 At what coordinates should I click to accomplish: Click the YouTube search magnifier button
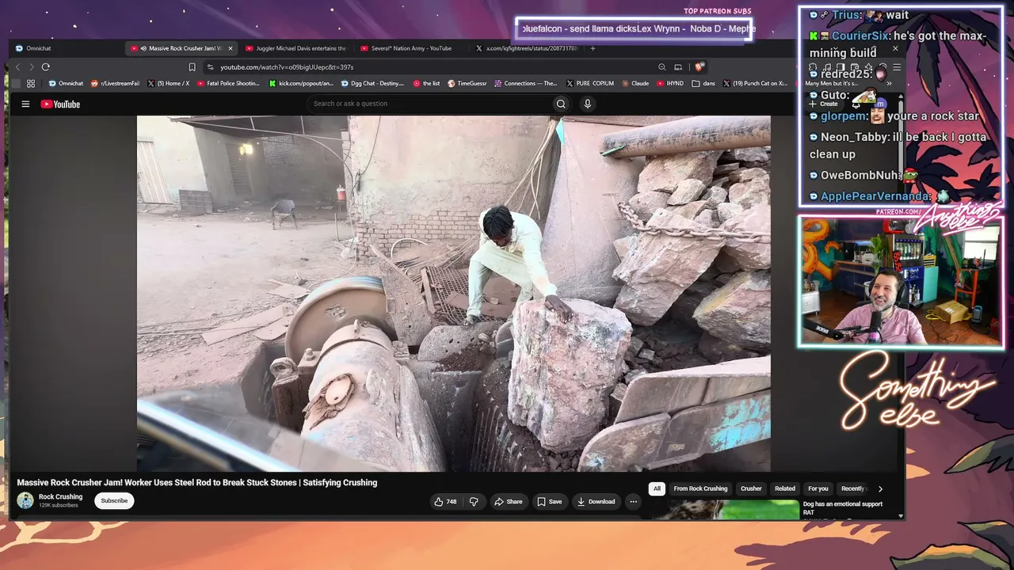(x=561, y=104)
